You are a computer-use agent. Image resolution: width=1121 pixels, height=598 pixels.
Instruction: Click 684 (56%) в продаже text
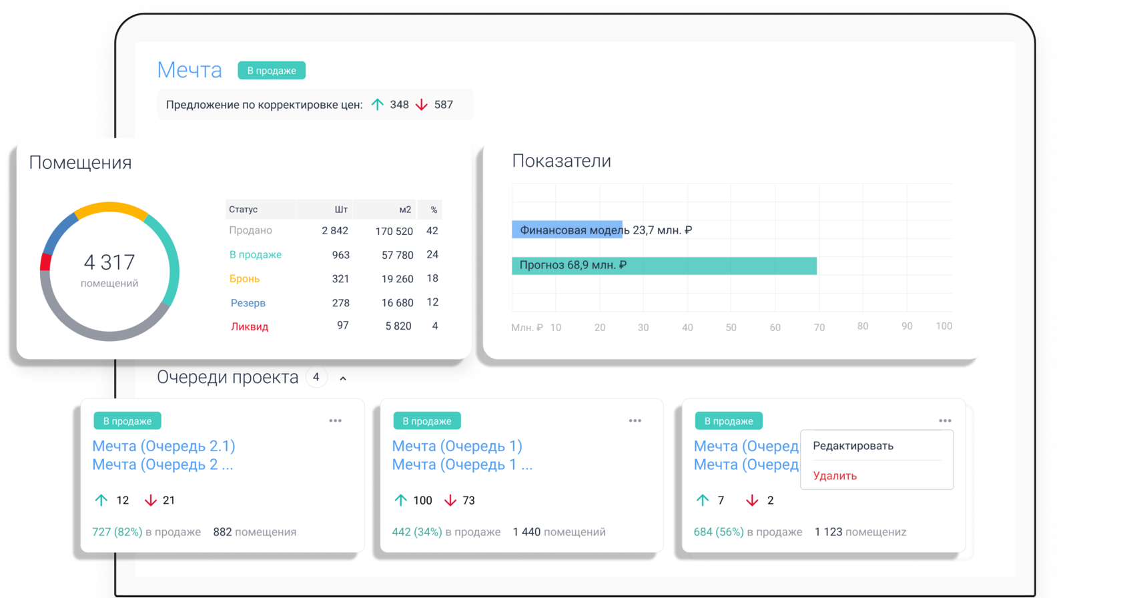point(748,532)
